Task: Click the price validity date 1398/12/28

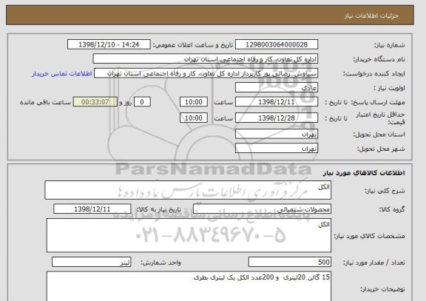Action: click(277, 118)
